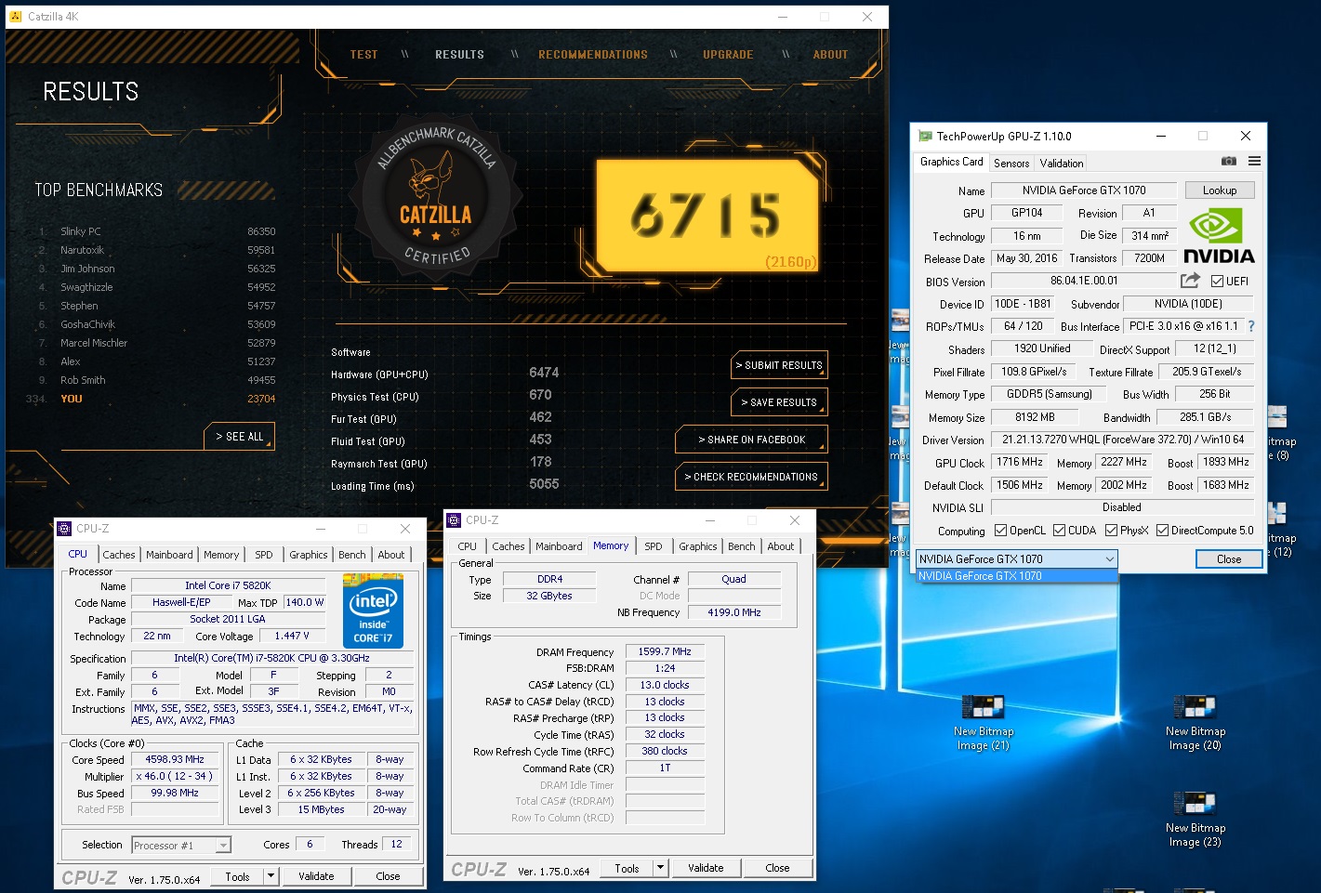Click the BIOS share/export arrow icon

click(1190, 281)
